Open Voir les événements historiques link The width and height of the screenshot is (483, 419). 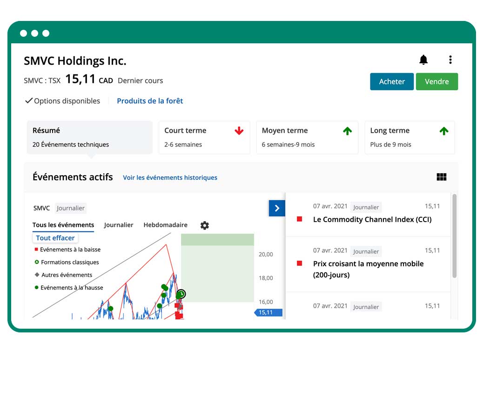[x=170, y=177]
